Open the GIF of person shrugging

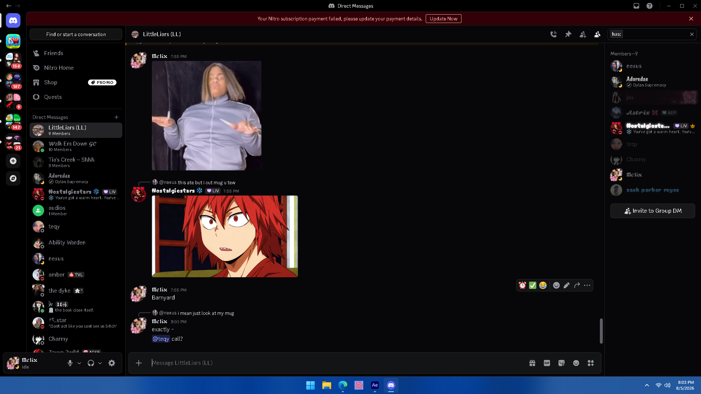(x=207, y=116)
